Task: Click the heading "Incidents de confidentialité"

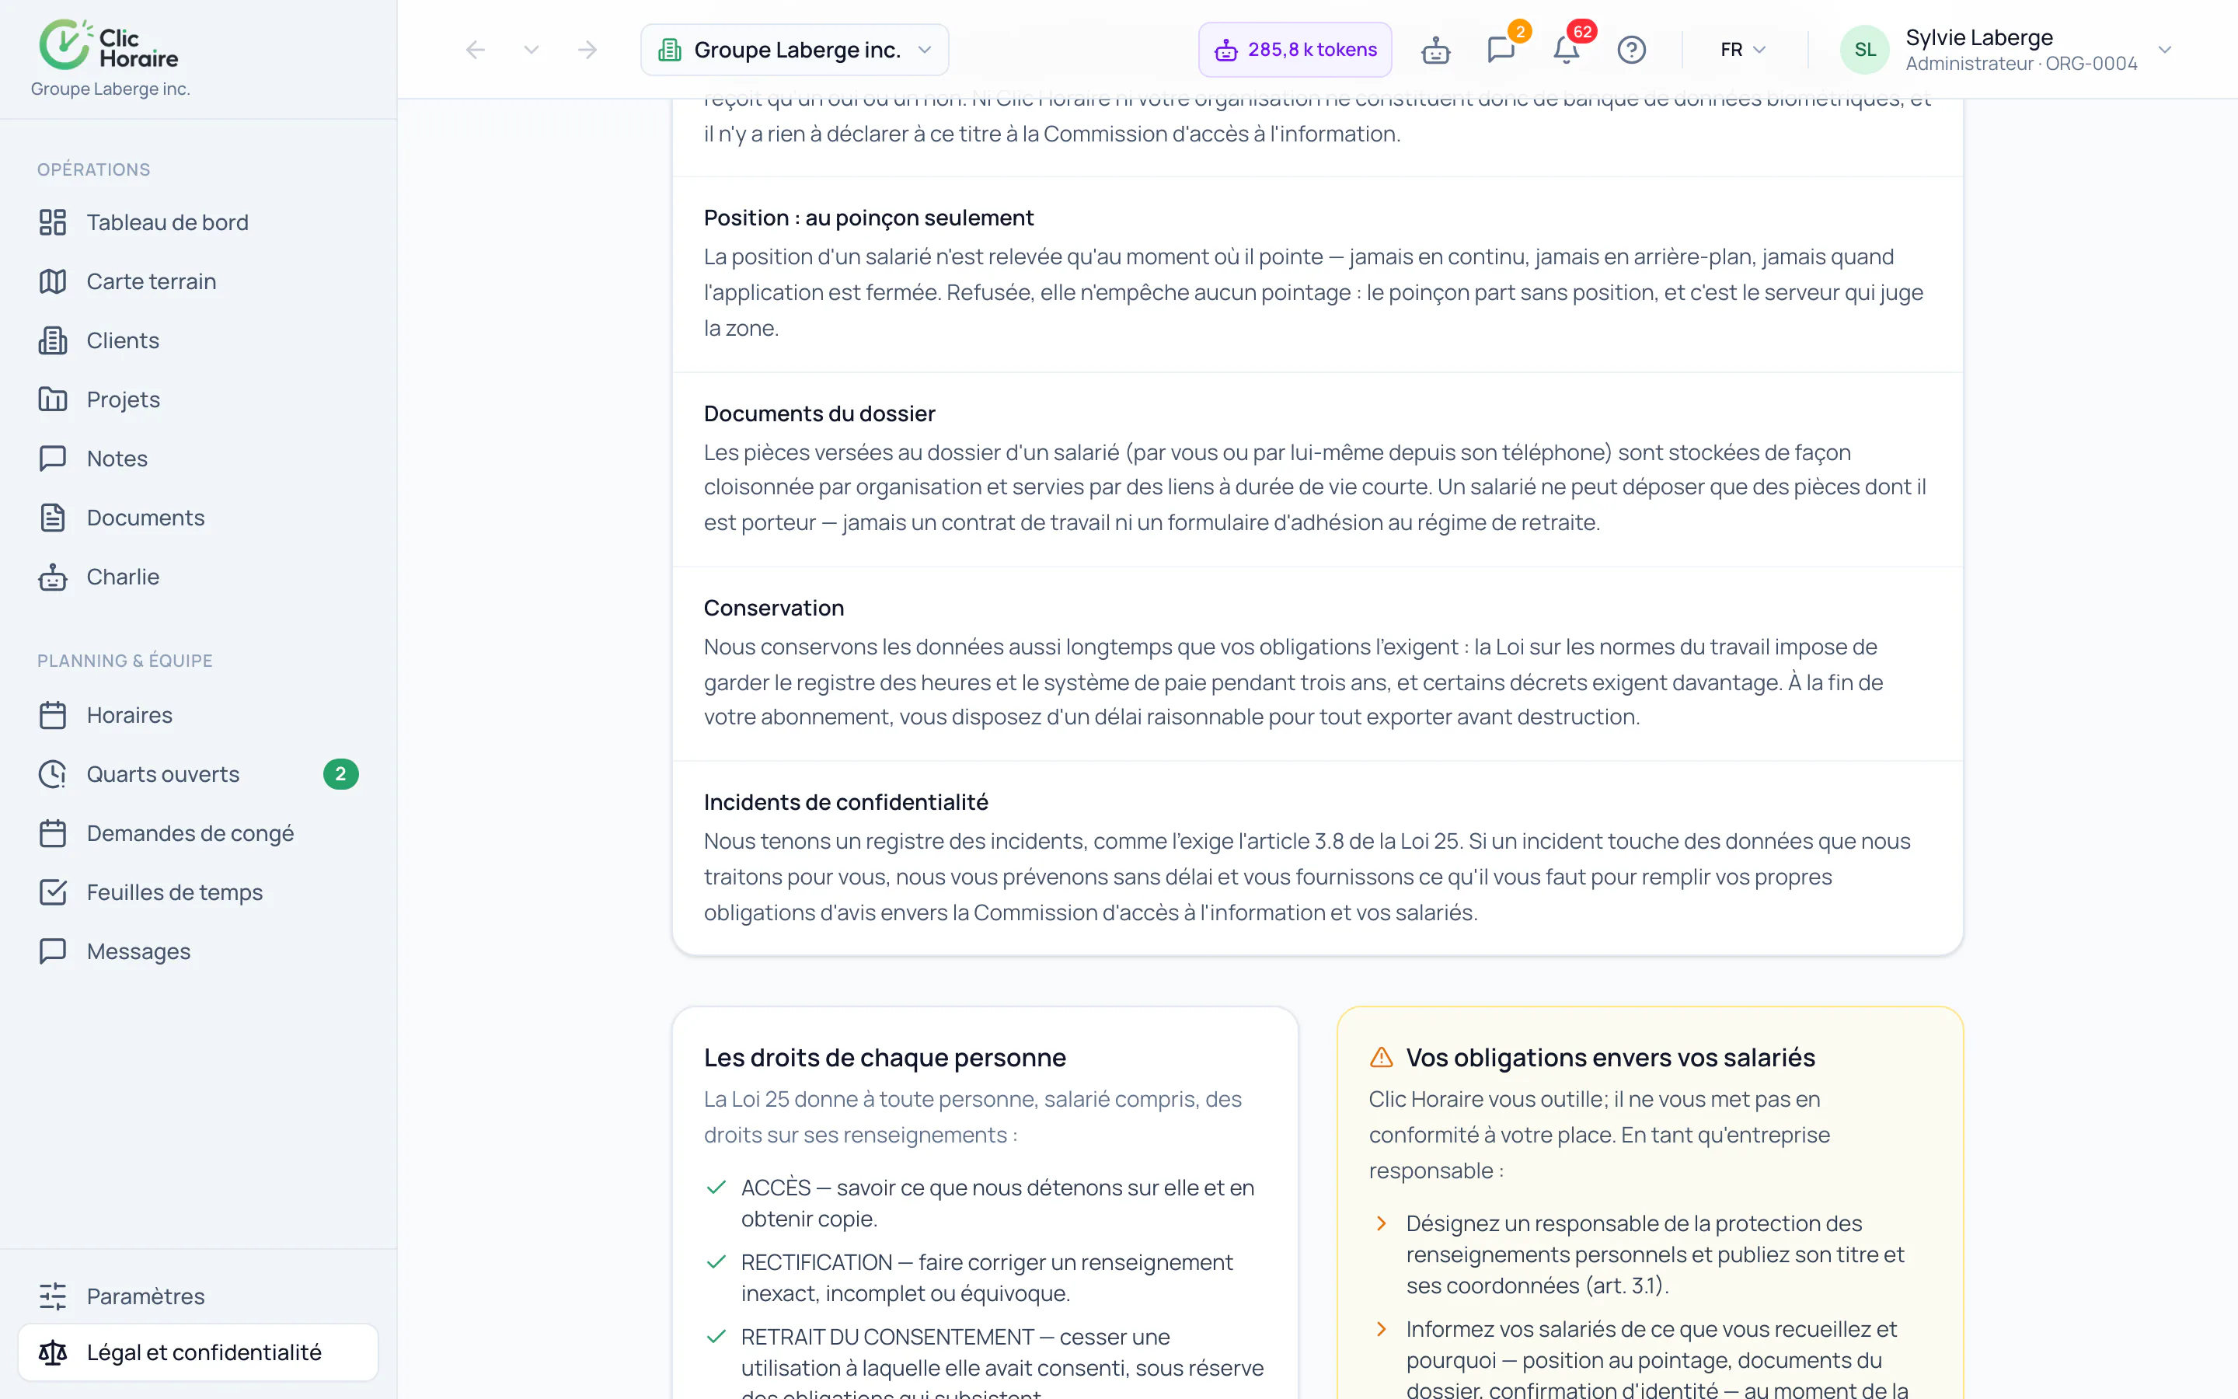Action: pyautogui.click(x=846, y=802)
